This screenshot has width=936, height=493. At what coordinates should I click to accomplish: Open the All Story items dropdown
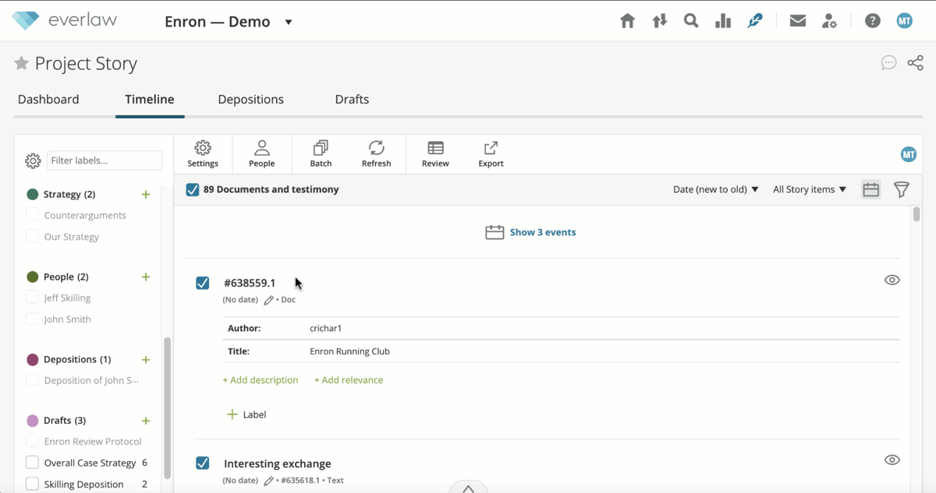pyautogui.click(x=810, y=189)
